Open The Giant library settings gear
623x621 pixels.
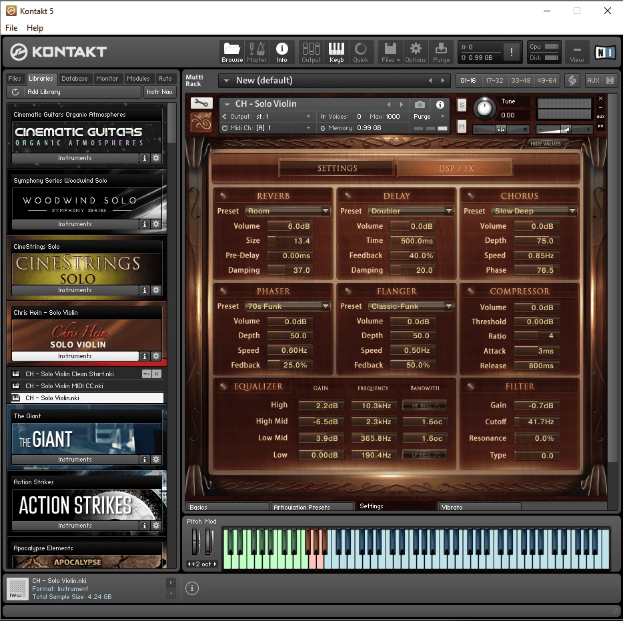pos(156,460)
